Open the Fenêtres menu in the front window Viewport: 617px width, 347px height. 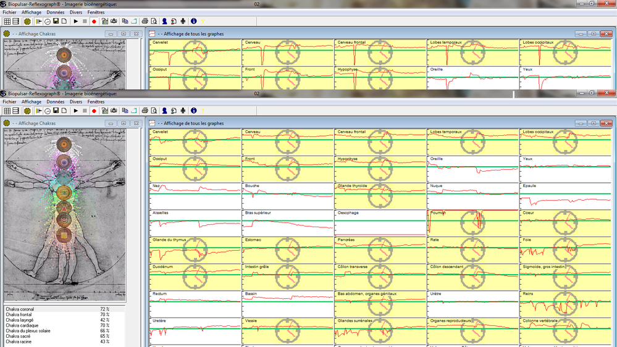tap(96, 102)
